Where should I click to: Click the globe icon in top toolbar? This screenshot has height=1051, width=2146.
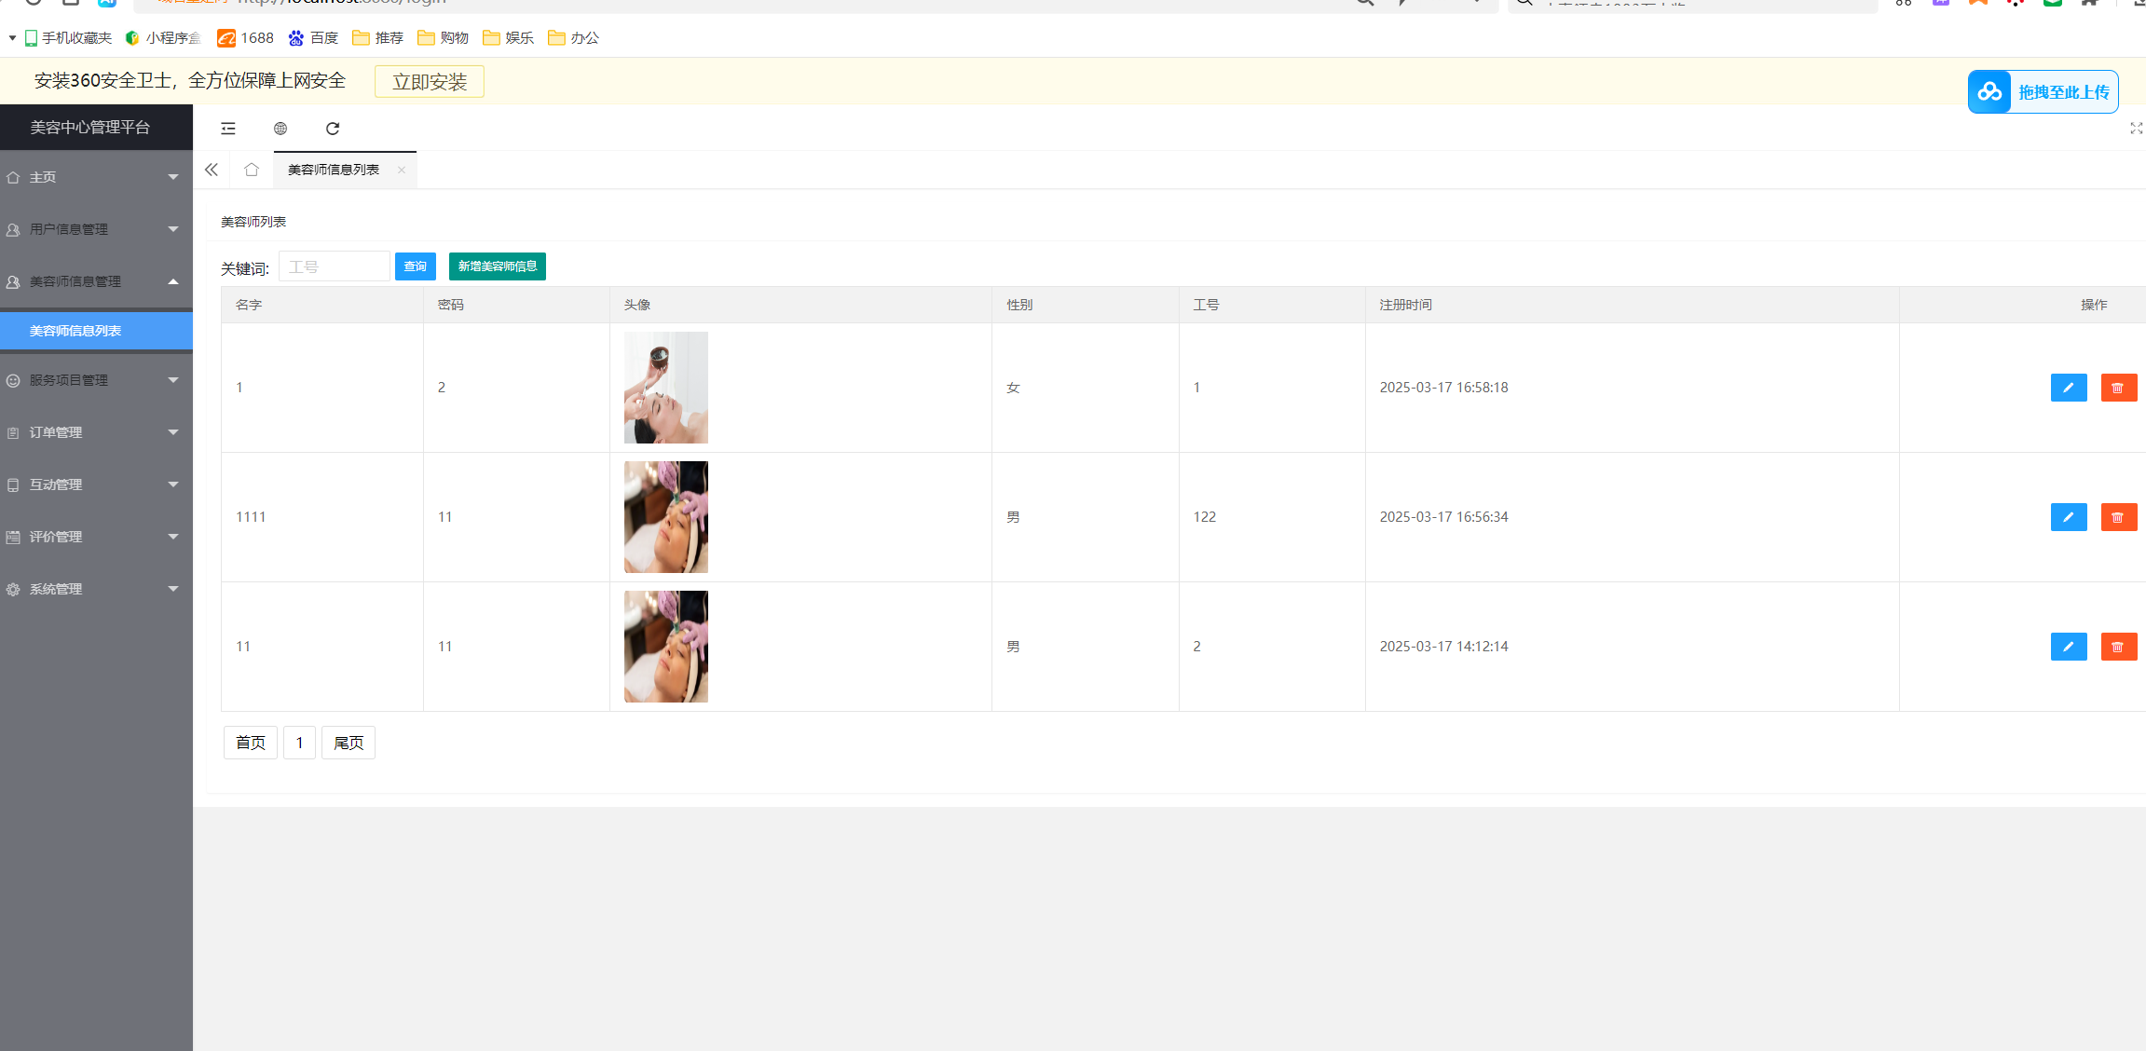coord(280,129)
